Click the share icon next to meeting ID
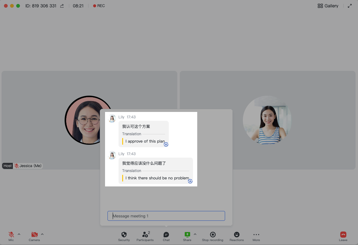 click(x=61, y=6)
